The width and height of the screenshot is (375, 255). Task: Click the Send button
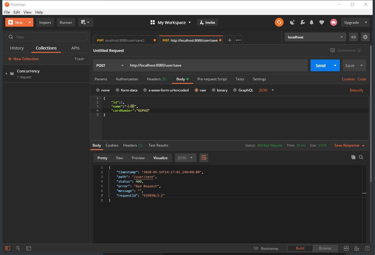[321, 65]
